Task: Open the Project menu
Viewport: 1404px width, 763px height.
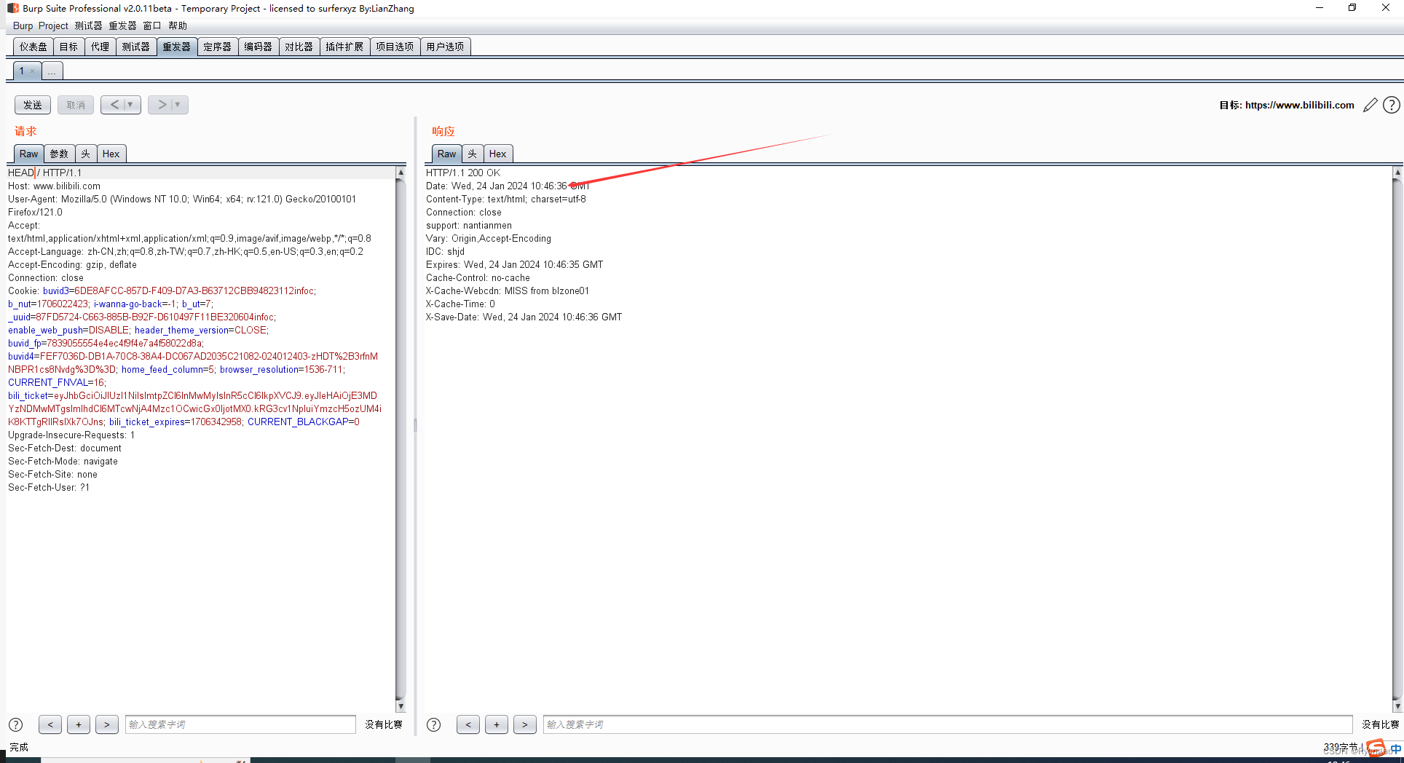Action: pyautogui.click(x=53, y=25)
